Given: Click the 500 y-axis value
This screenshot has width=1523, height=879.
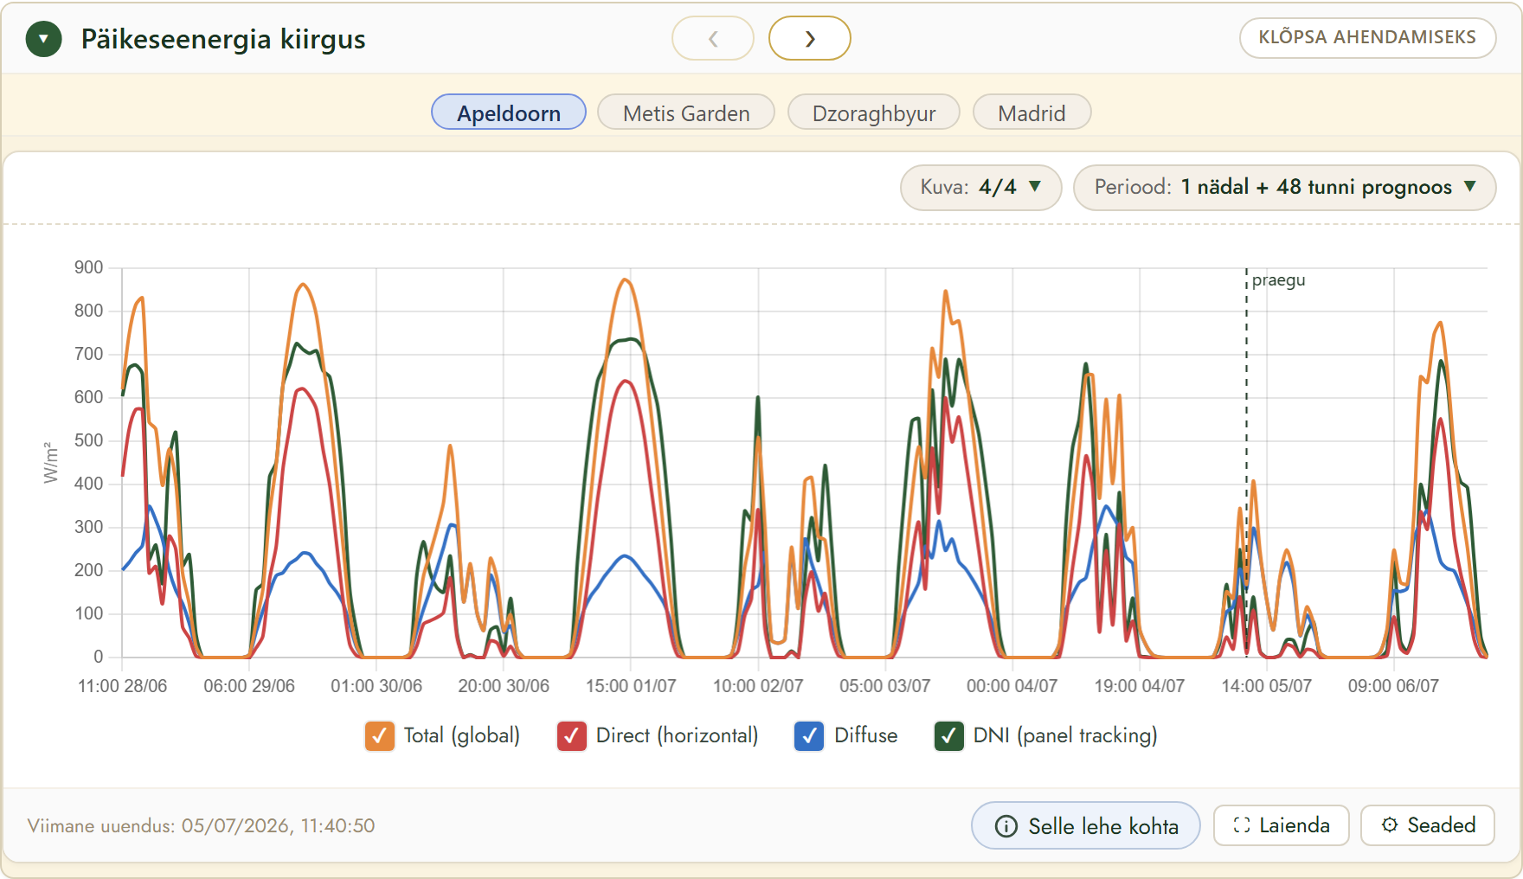Looking at the screenshot, I should (89, 440).
